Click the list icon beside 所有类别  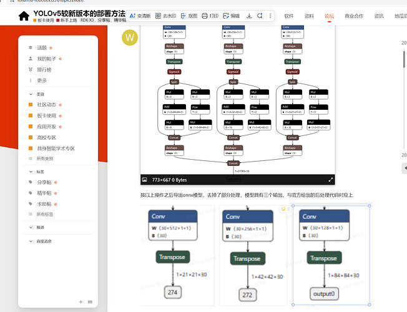(31, 158)
